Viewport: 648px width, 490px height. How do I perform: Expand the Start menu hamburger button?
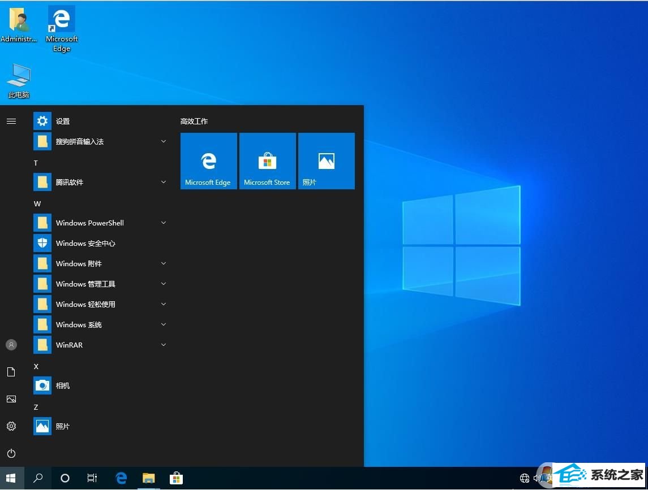click(11, 121)
